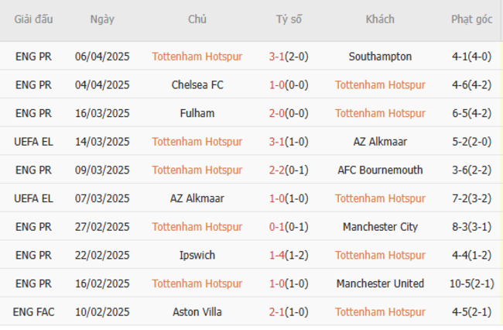Open the AFC Bournemouth team link
Screen dimensions: 503x330
[380, 170]
